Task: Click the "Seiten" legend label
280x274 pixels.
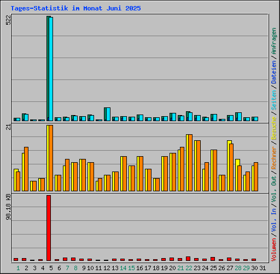Action: click(274, 100)
